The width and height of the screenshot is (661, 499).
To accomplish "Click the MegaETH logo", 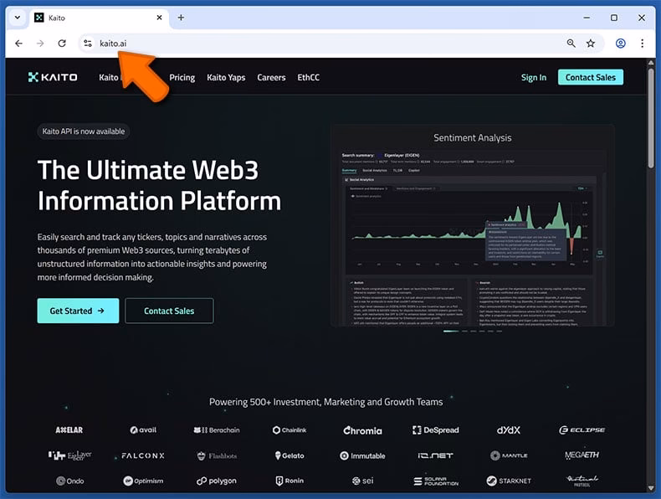I will point(582,455).
